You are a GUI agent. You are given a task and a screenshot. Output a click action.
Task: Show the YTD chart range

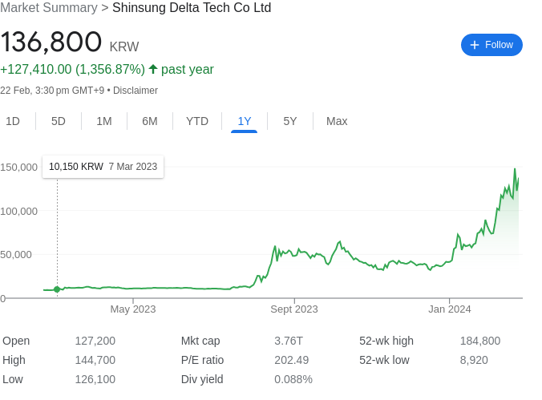click(197, 121)
